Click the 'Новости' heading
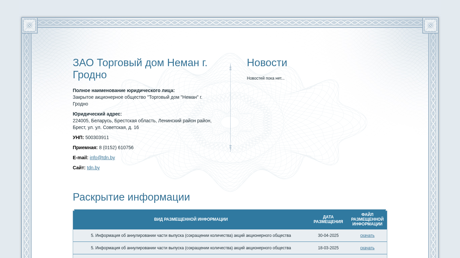The height and width of the screenshot is (258, 460). click(x=267, y=63)
